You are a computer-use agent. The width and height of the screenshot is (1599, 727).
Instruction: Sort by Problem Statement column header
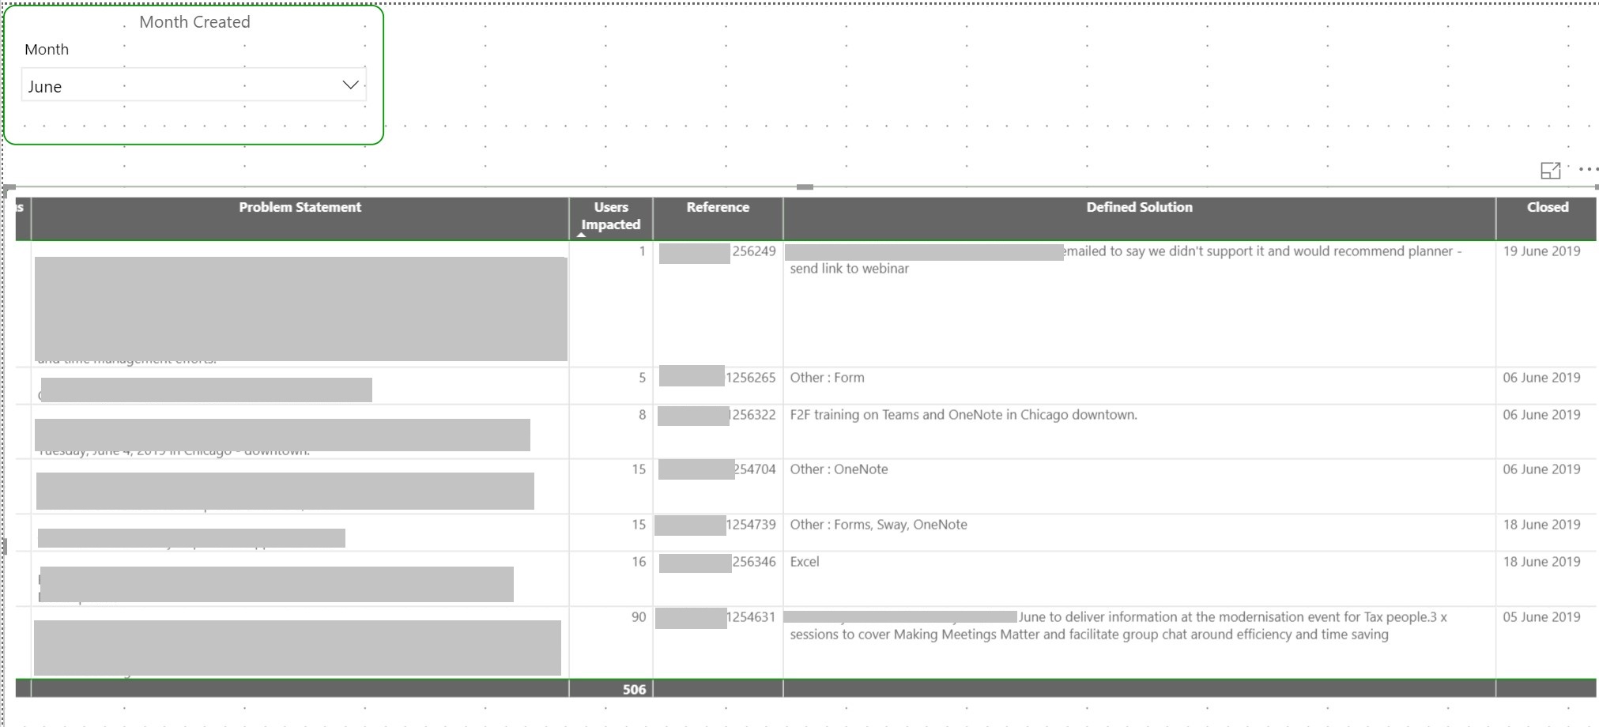[x=300, y=207]
